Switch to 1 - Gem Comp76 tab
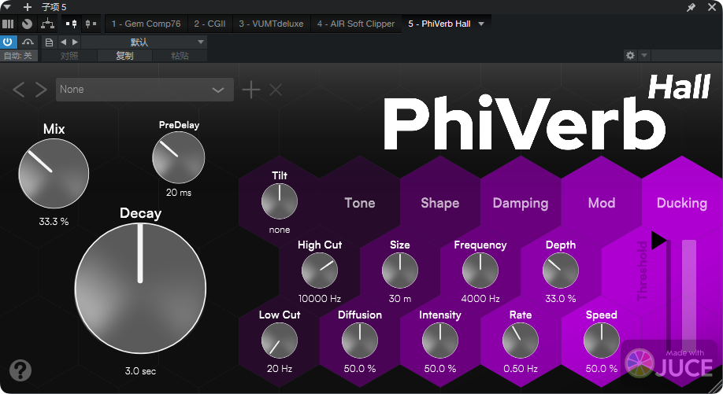 click(146, 24)
